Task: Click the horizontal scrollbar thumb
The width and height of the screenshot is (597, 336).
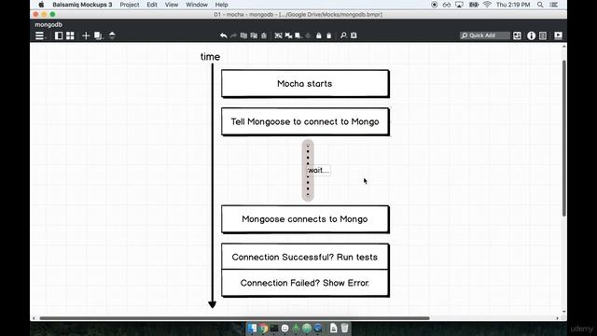Action: (234, 318)
